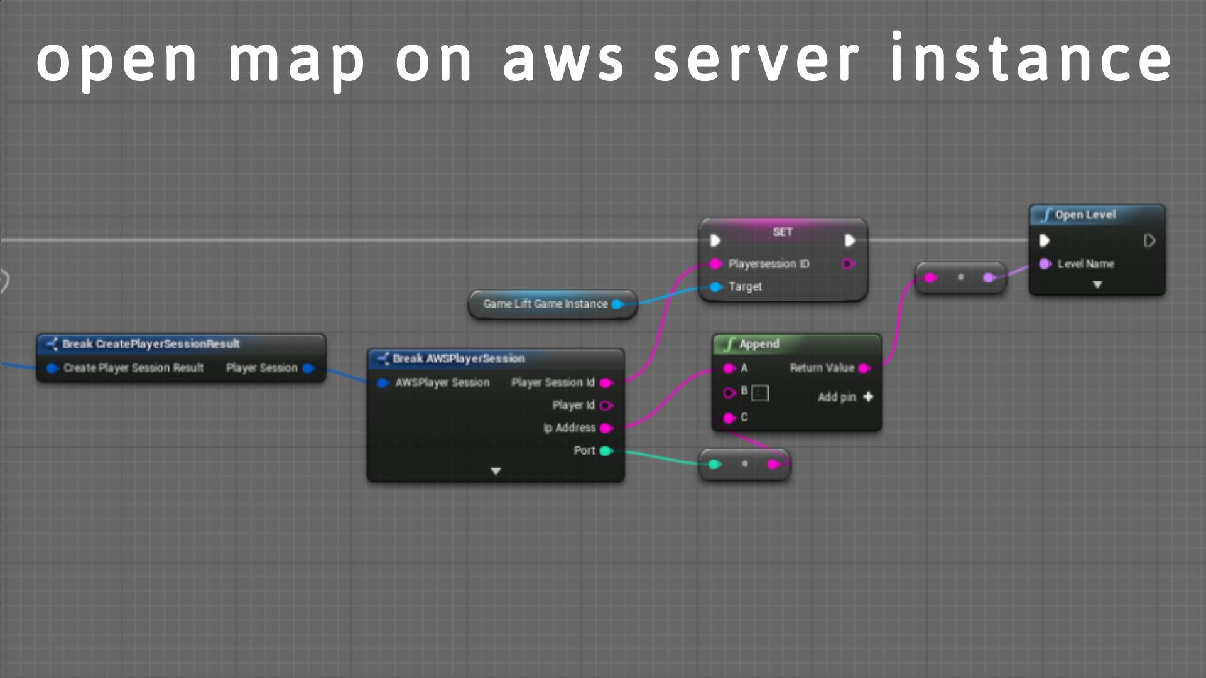Click the pink output pin on the Port conversion node
This screenshot has width=1206, height=678.
point(774,465)
